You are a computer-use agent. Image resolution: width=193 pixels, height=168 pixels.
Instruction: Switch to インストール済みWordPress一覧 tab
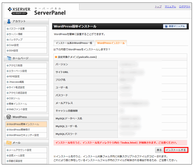(x=74, y=43)
